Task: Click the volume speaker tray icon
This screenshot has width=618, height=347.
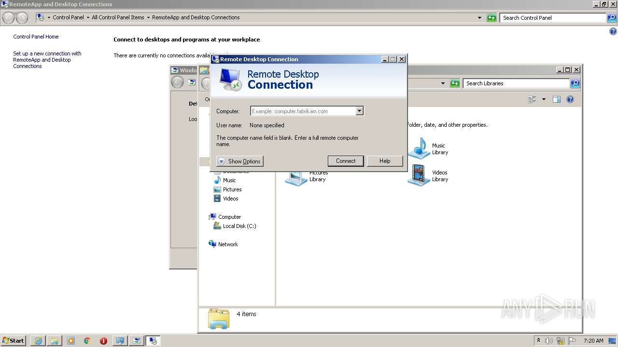Action: pyautogui.click(x=549, y=341)
